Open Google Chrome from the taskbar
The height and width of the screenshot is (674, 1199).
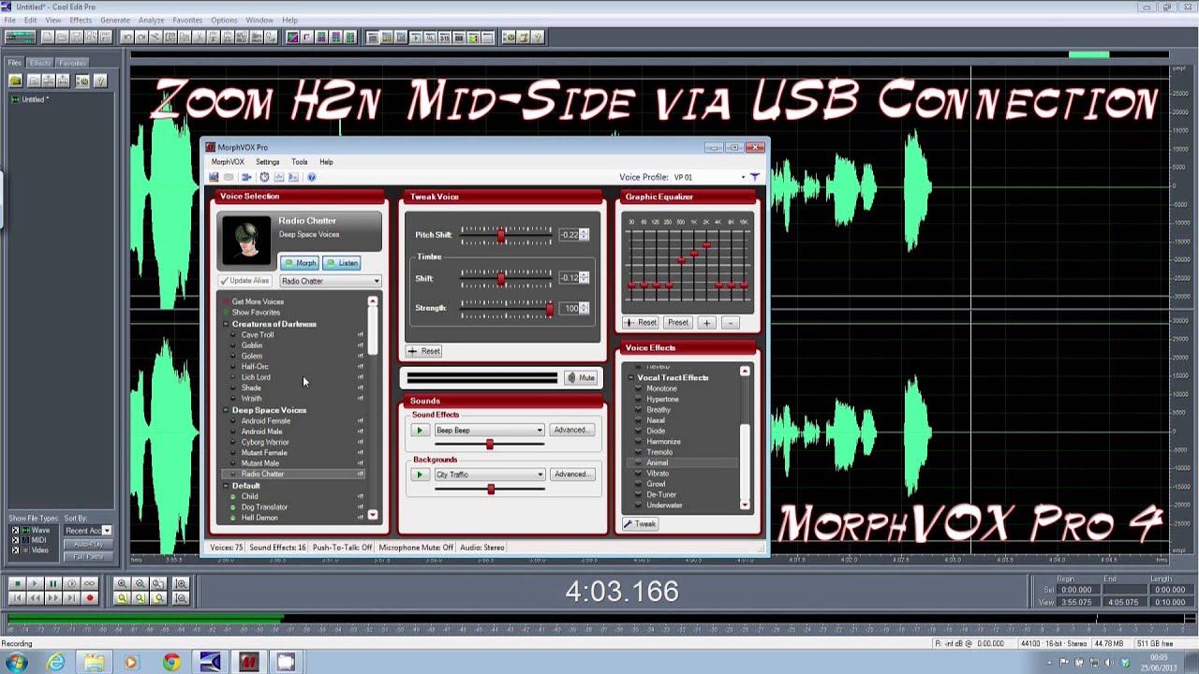tap(171, 662)
